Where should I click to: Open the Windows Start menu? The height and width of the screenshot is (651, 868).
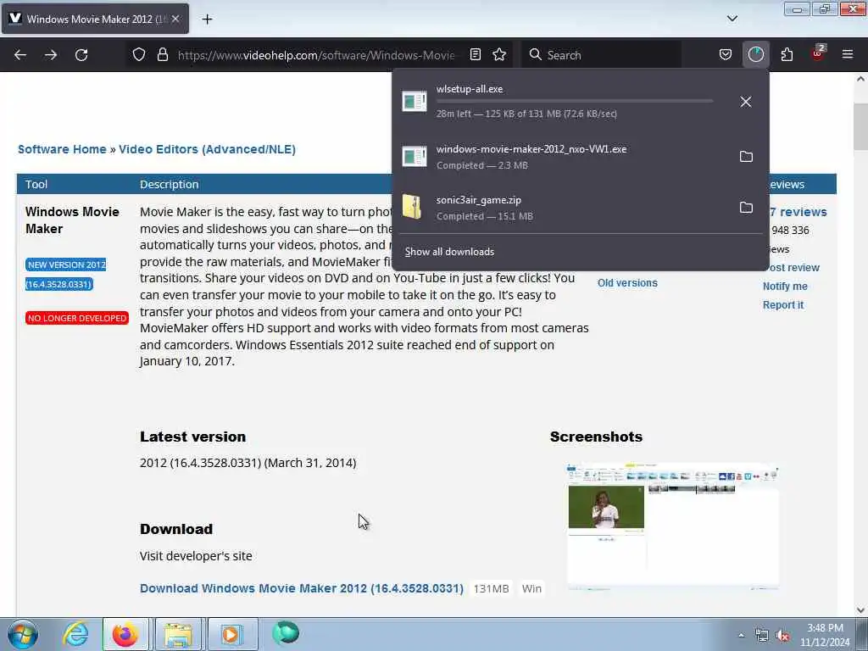pyautogui.click(x=23, y=634)
